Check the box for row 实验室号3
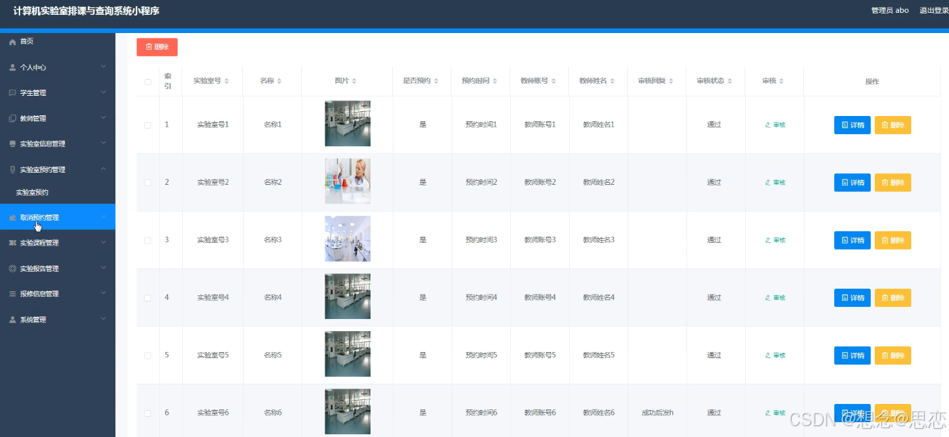The width and height of the screenshot is (949, 437). [x=148, y=240]
